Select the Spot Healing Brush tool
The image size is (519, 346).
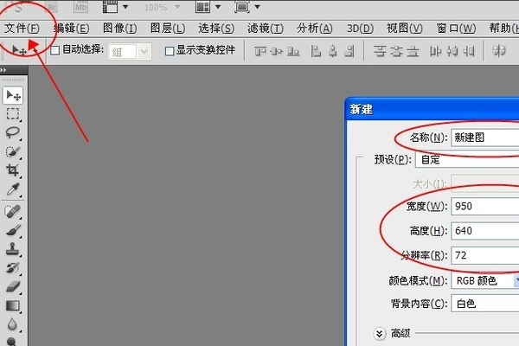[x=13, y=211]
